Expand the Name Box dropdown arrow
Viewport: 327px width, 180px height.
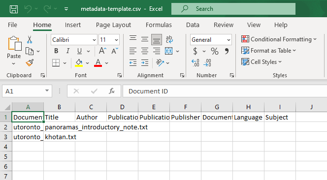[47, 90]
